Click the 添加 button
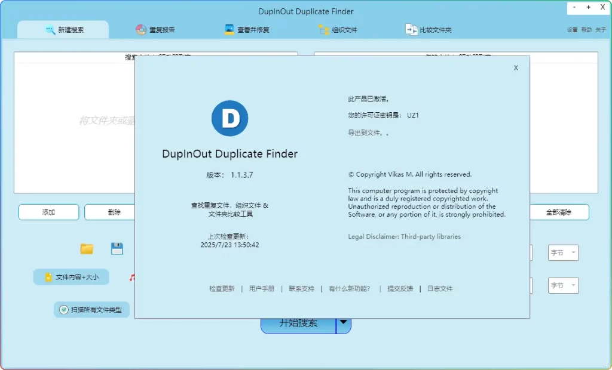612x370 pixels. [x=49, y=212]
